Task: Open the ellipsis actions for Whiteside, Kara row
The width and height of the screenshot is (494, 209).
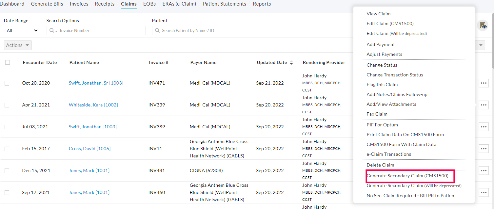Action: (484, 105)
